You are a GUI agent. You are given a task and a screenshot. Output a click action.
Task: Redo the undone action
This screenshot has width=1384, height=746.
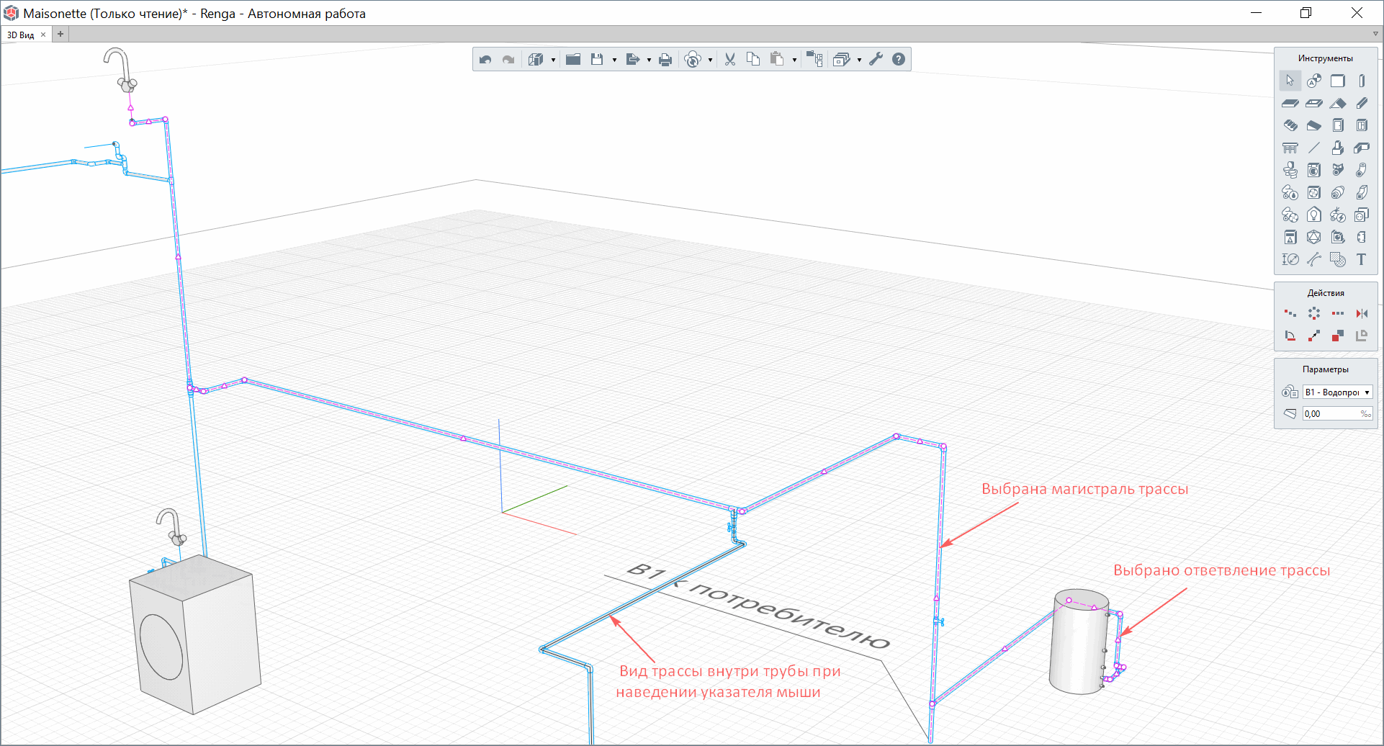coord(508,60)
